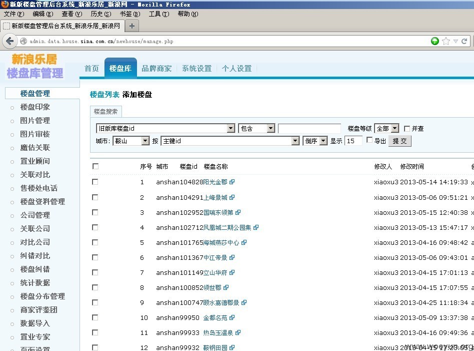Check the box for row 海城燕莎中心

pos(95,242)
